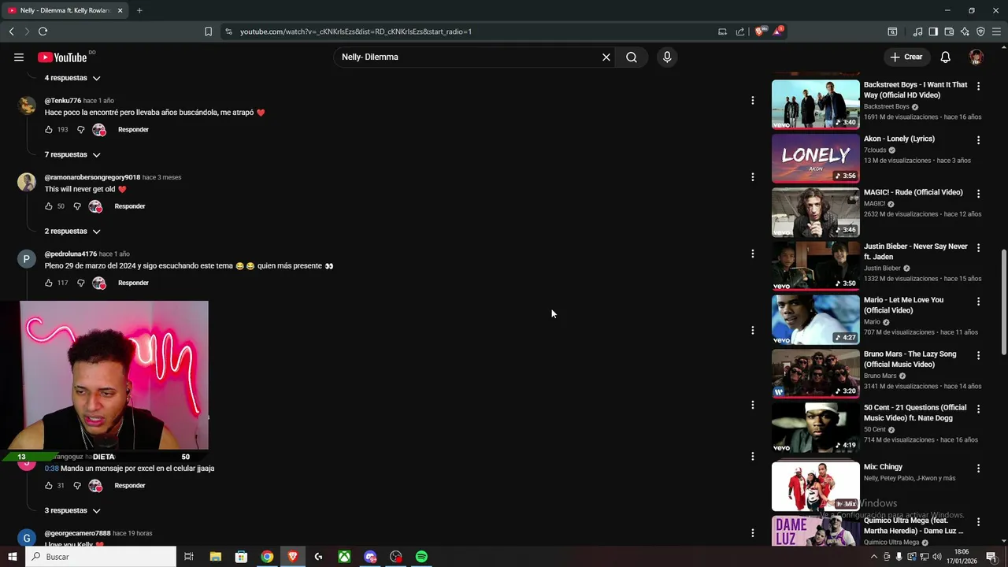This screenshot has height=567, width=1008.
Task: Open YouTube notifications bell
Action: click(946, 57)
